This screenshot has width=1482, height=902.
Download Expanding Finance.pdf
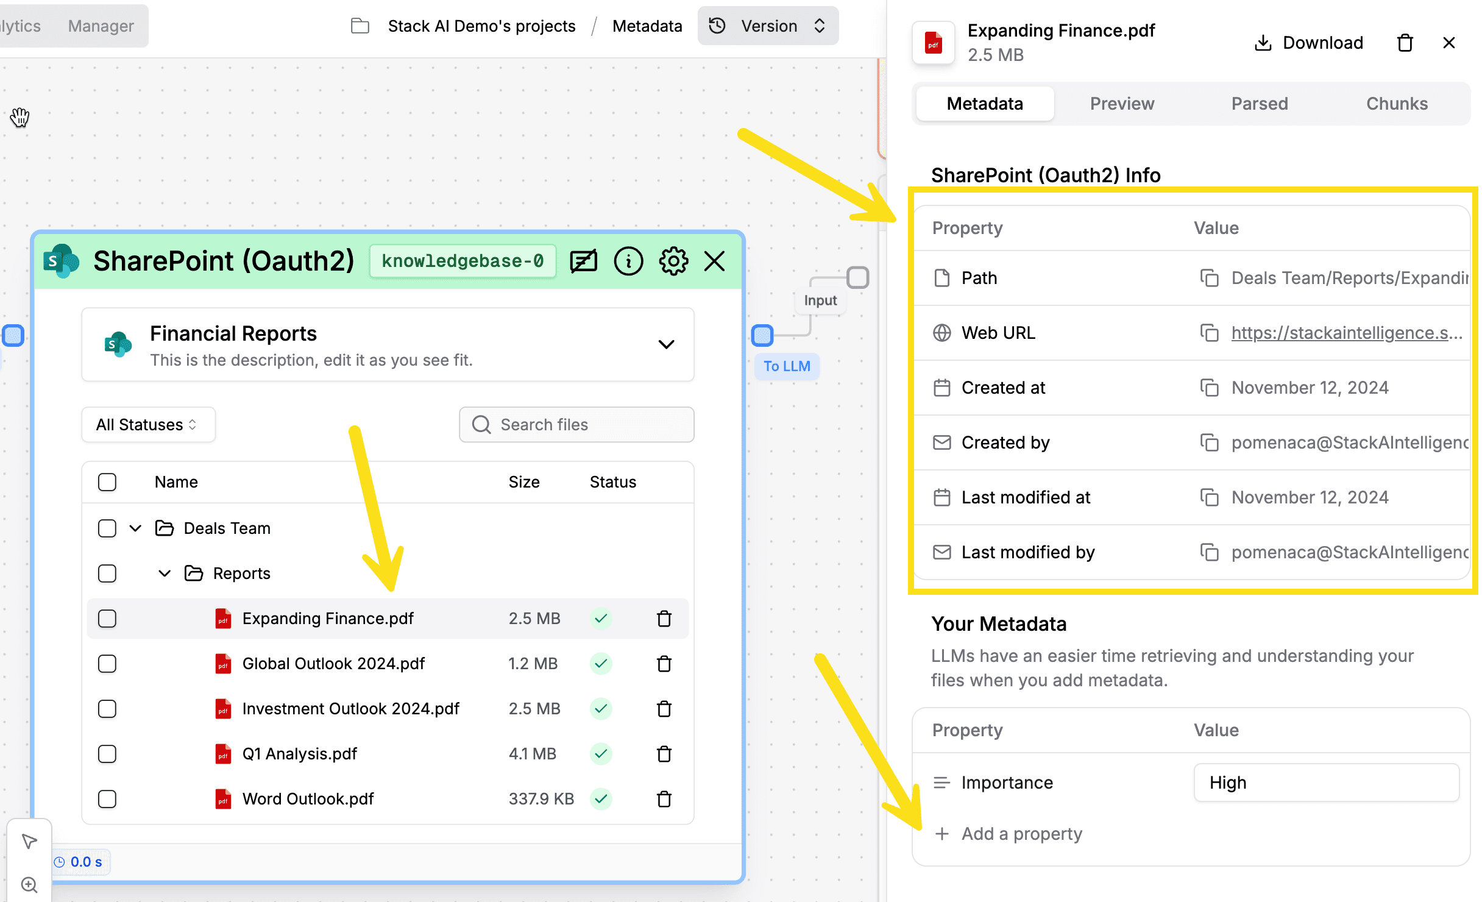(x=1308, y=43)
